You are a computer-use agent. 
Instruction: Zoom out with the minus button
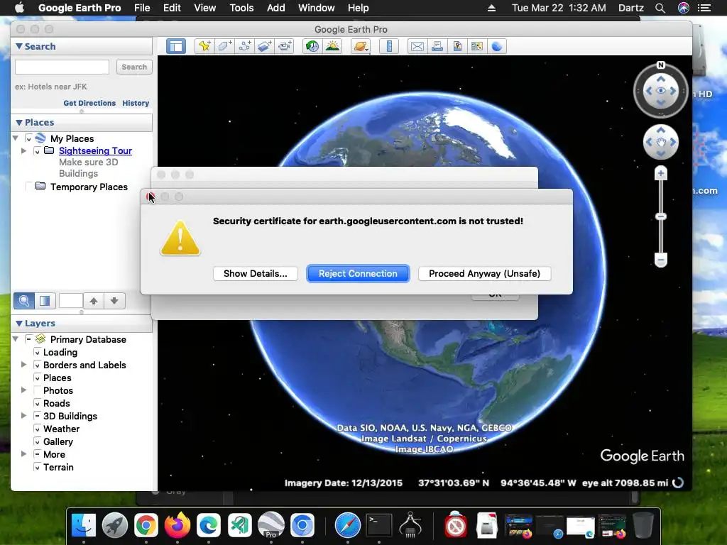pos(661,260)
